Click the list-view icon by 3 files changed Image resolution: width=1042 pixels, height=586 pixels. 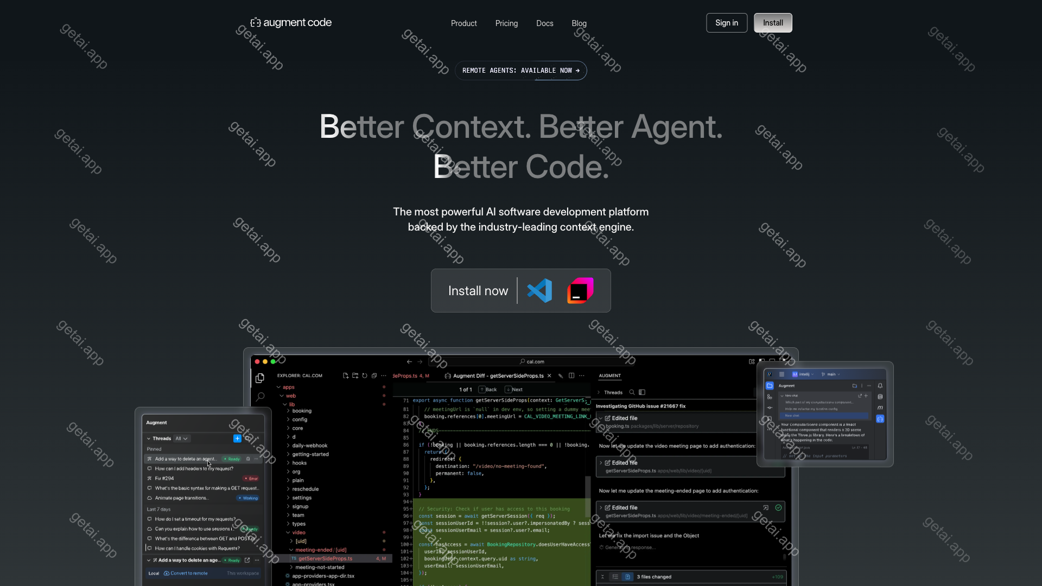[x=615, y=577]
